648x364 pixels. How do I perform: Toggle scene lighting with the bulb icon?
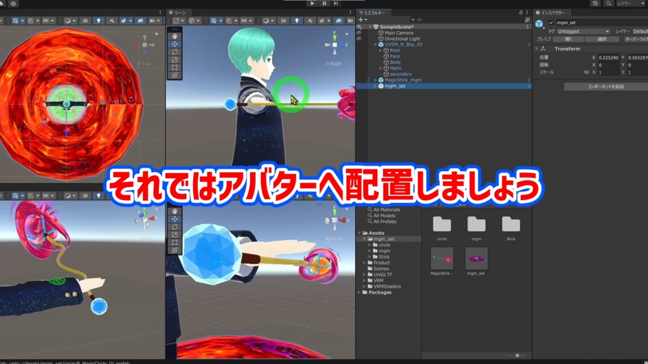298,20
